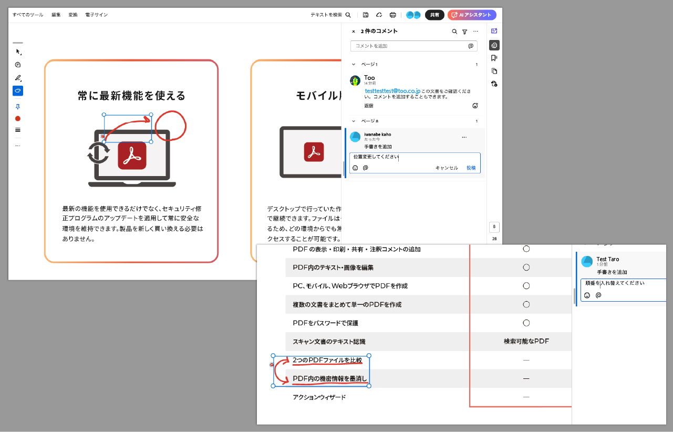Open the 電子サイン menu

tap(96, 15)
